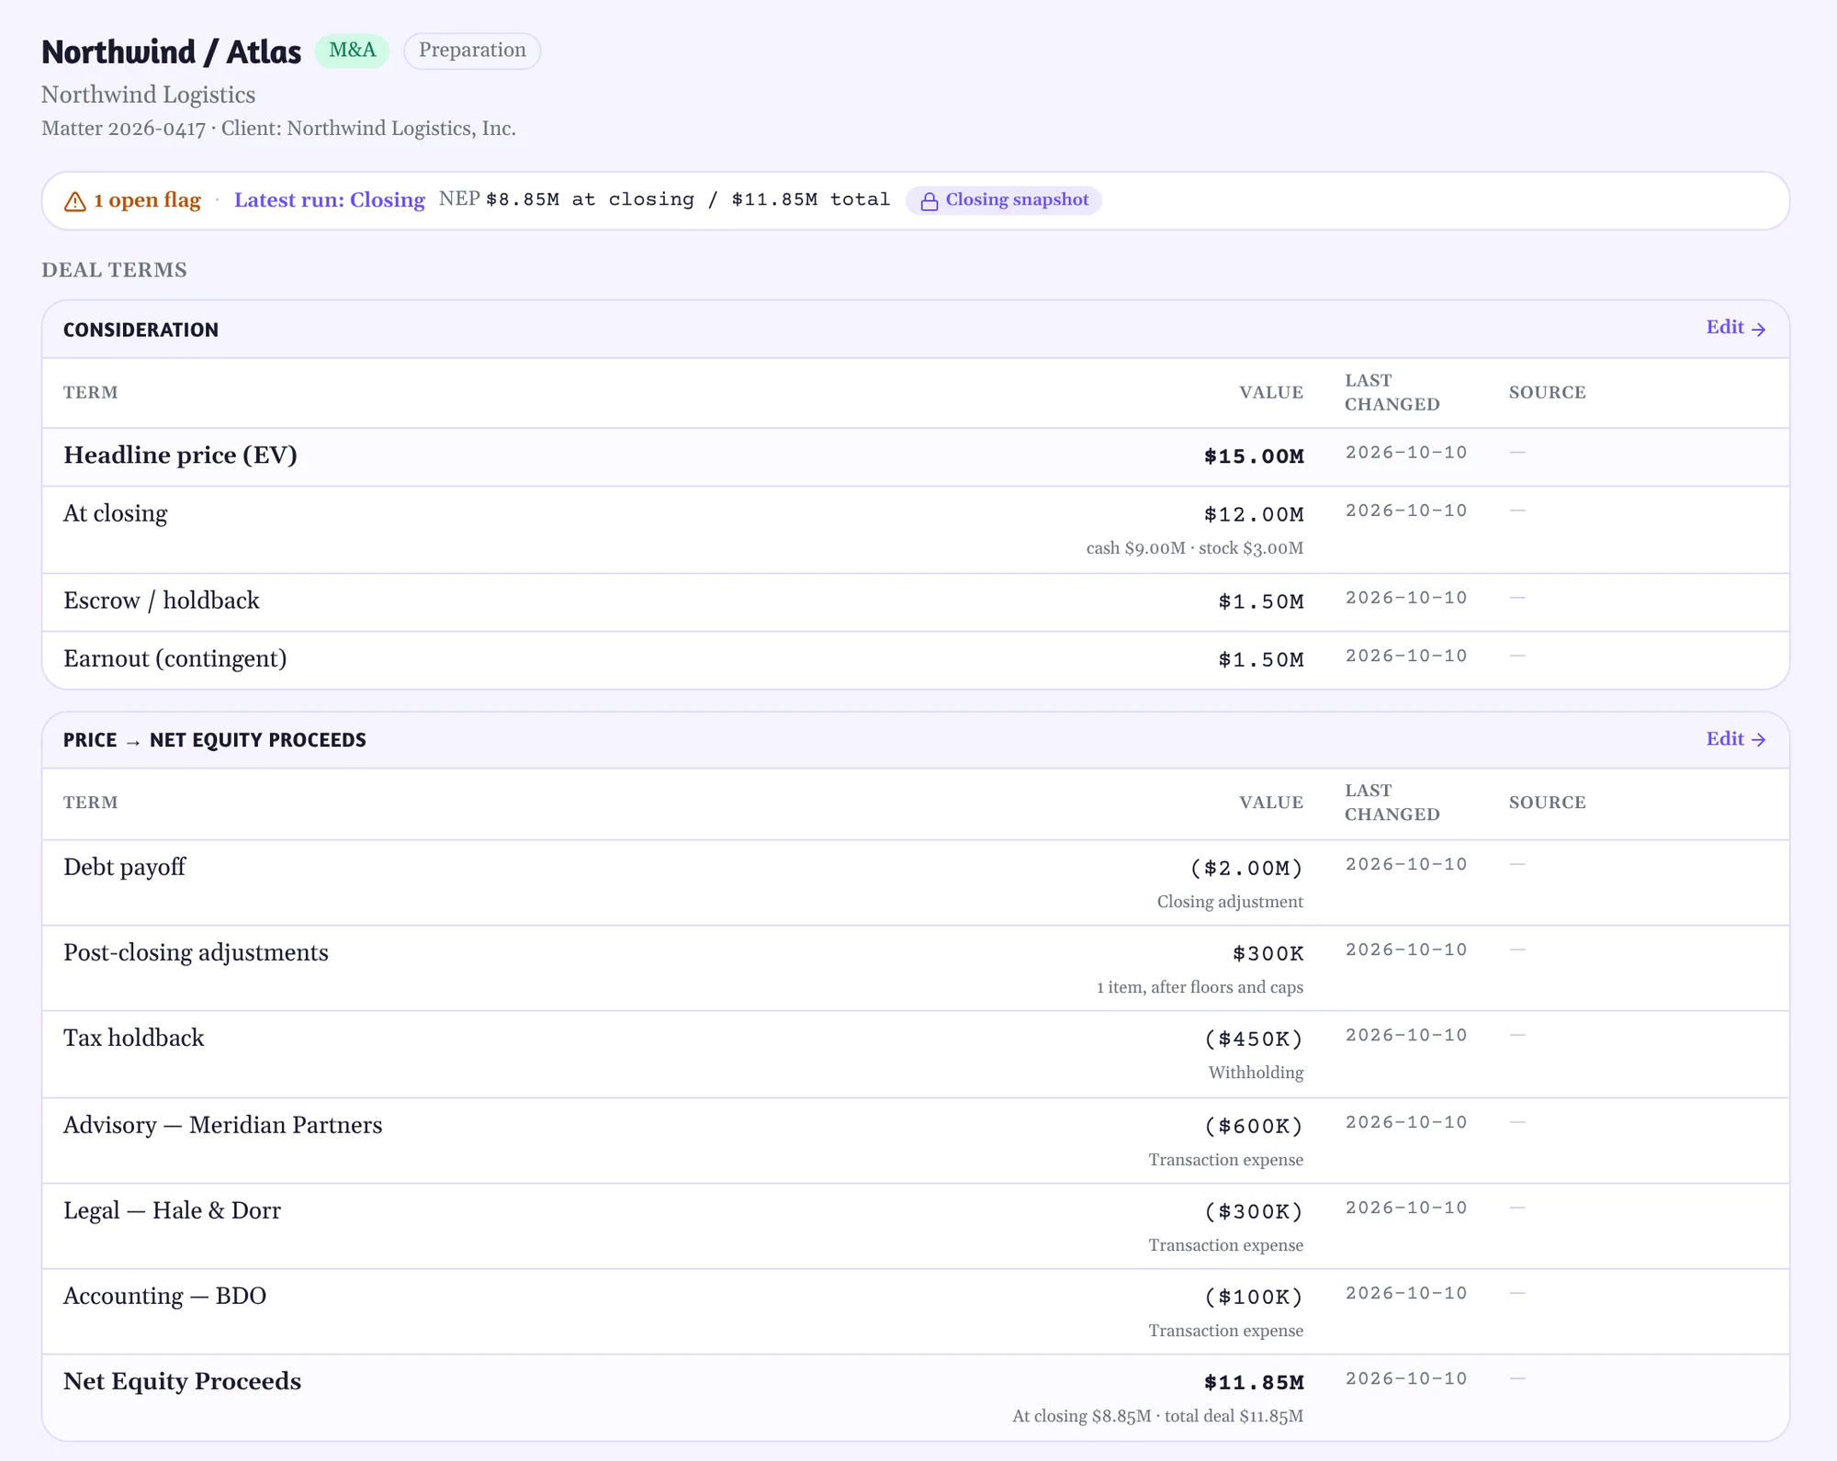Image resolution: width=1837 pixels, height=1461 pixels.
Task: Click the NEP summary in the status bar
Action: 664,199
